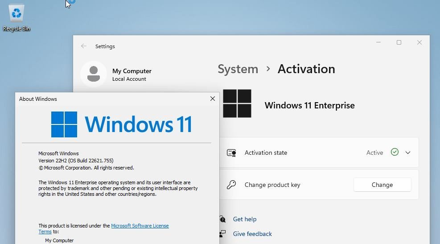
Task: Maximize the Settings window
Action: click(399, 42)
